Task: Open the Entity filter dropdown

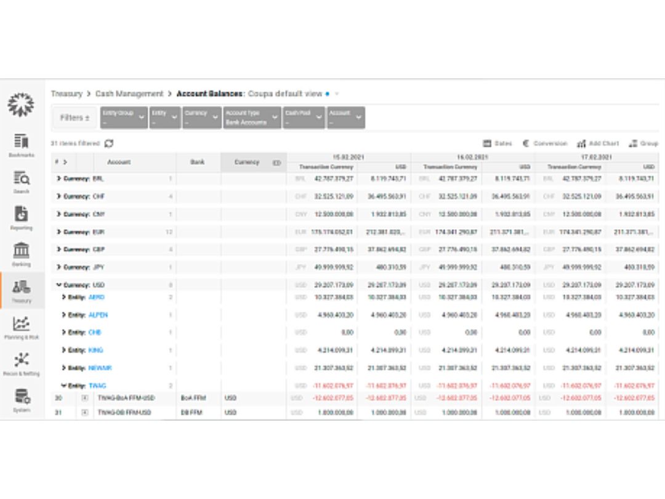Action: point(165,118)
